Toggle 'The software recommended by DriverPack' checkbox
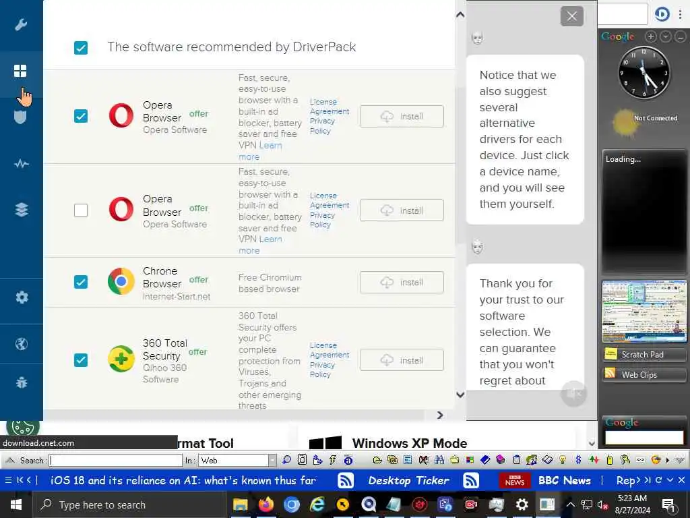 81,48
